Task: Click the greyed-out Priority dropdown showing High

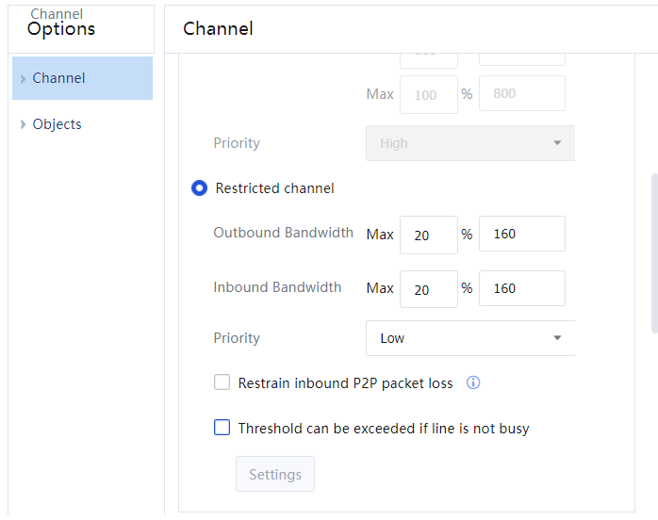Action: pyautogui.click(x=469, y=143)
